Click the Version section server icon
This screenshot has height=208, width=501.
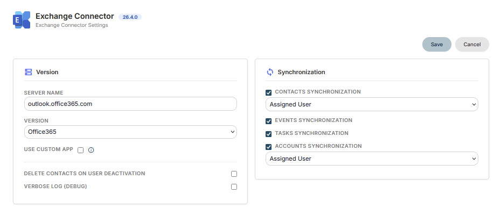tap(28, 72)
